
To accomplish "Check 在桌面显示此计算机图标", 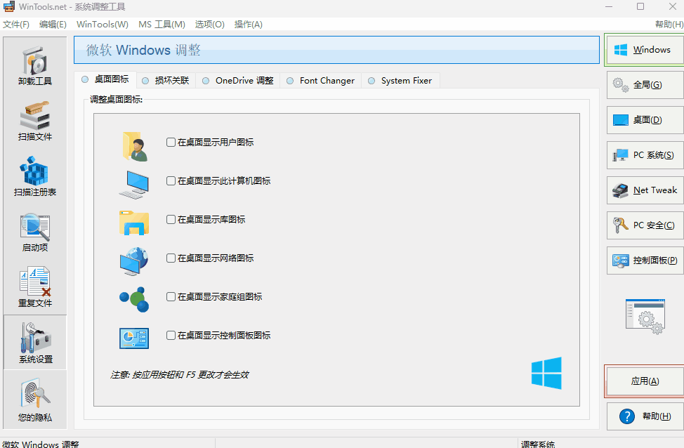I will pos(171,180).
